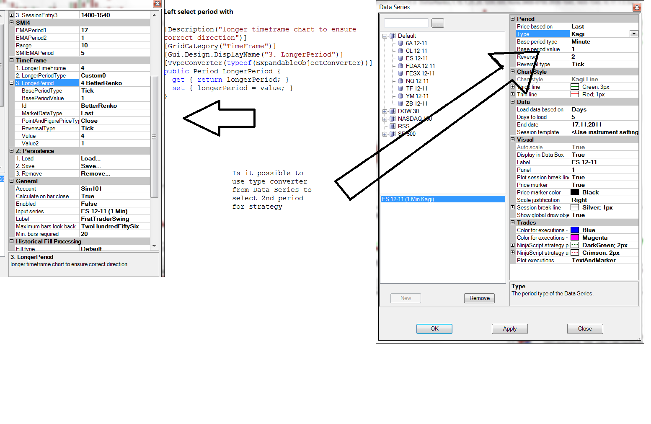This screenshot has height=424, width=651.
Task: Expand the NinjaScript strategy Crimson line property
Action: click(x=512, y=253)
